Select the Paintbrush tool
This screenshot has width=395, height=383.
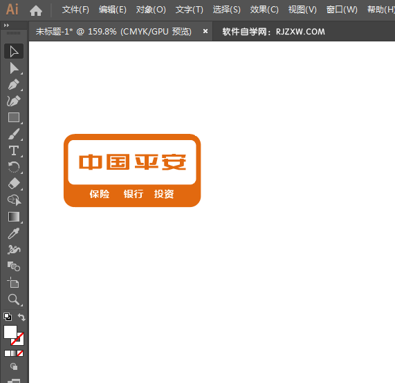click(14, 134)
